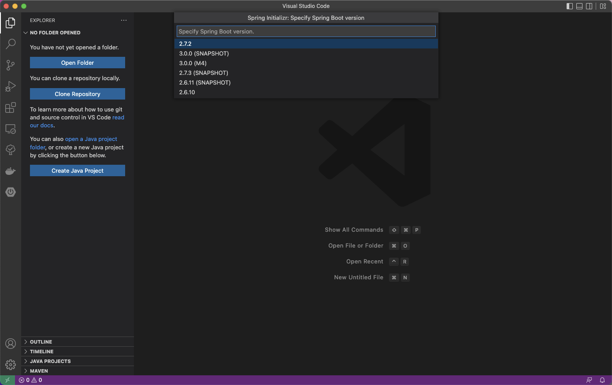
Task: Click the Create Java Project button
Action: [x=78, y=170]
